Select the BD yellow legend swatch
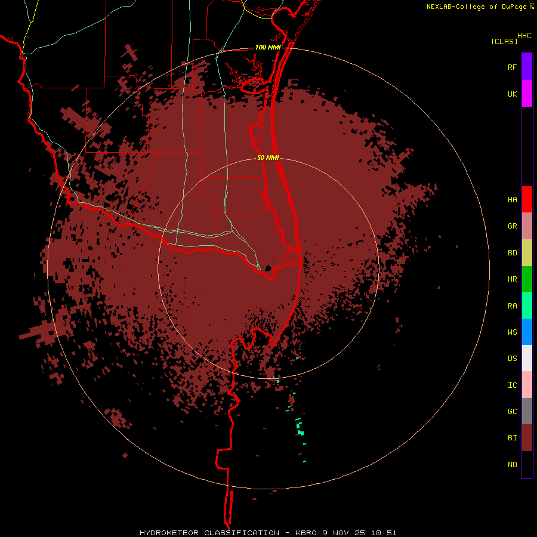 (x=527, y=253)
